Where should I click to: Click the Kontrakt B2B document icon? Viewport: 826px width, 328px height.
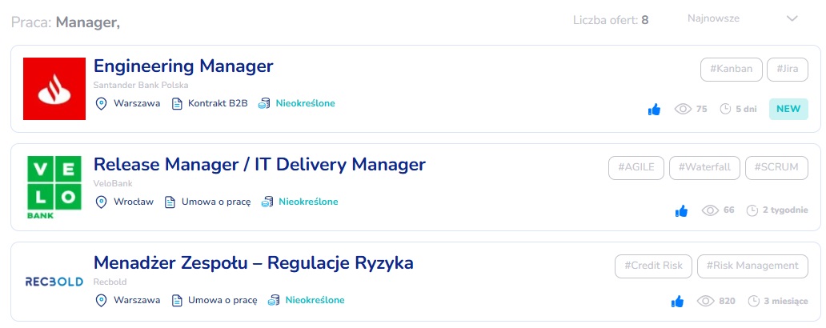coord(178,104)
